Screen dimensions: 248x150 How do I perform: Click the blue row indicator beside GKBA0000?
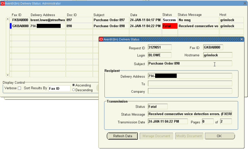(x=11, y=26)
